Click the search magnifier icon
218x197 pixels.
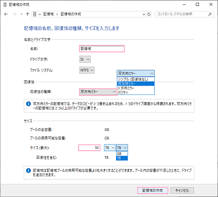pyautogui.click(x=210, y=14)
